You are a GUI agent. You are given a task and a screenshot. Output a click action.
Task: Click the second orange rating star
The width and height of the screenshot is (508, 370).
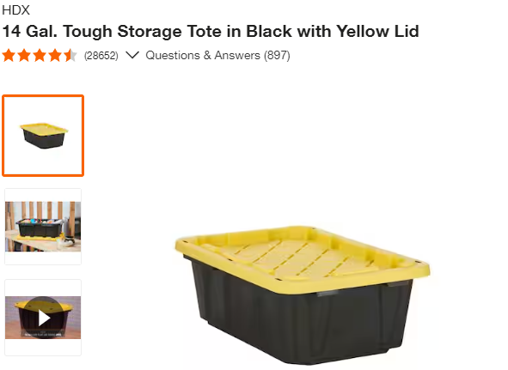point(24,55)
